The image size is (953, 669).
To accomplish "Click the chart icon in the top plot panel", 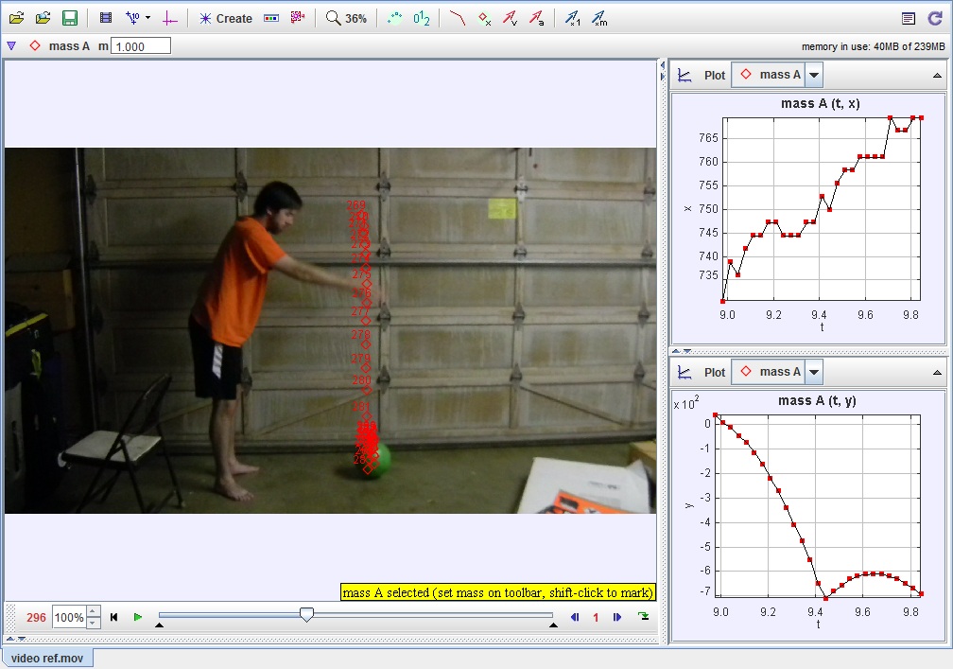I will (684, 76).
